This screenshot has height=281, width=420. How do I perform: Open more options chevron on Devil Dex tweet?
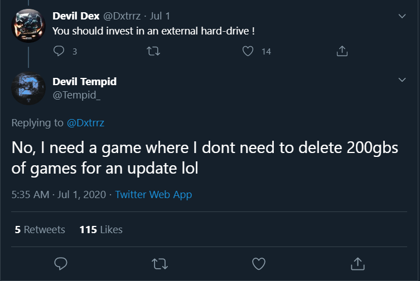point(402,17)
